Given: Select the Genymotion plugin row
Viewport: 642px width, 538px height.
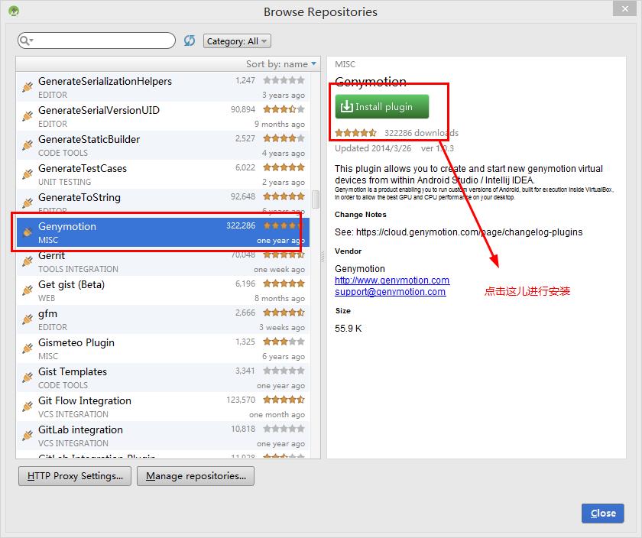Looking at the screenshot, I should point(163,232).
